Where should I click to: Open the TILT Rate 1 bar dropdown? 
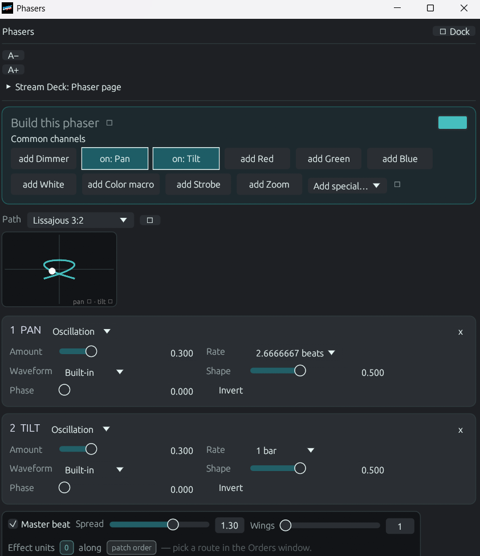coord(285,451)
